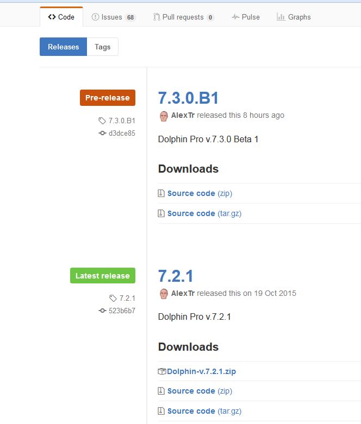Select the Releases button

click(x=63, y=47)
